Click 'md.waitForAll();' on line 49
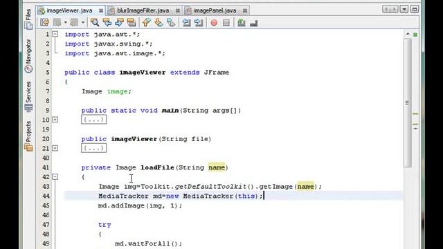 click(149, 243)
